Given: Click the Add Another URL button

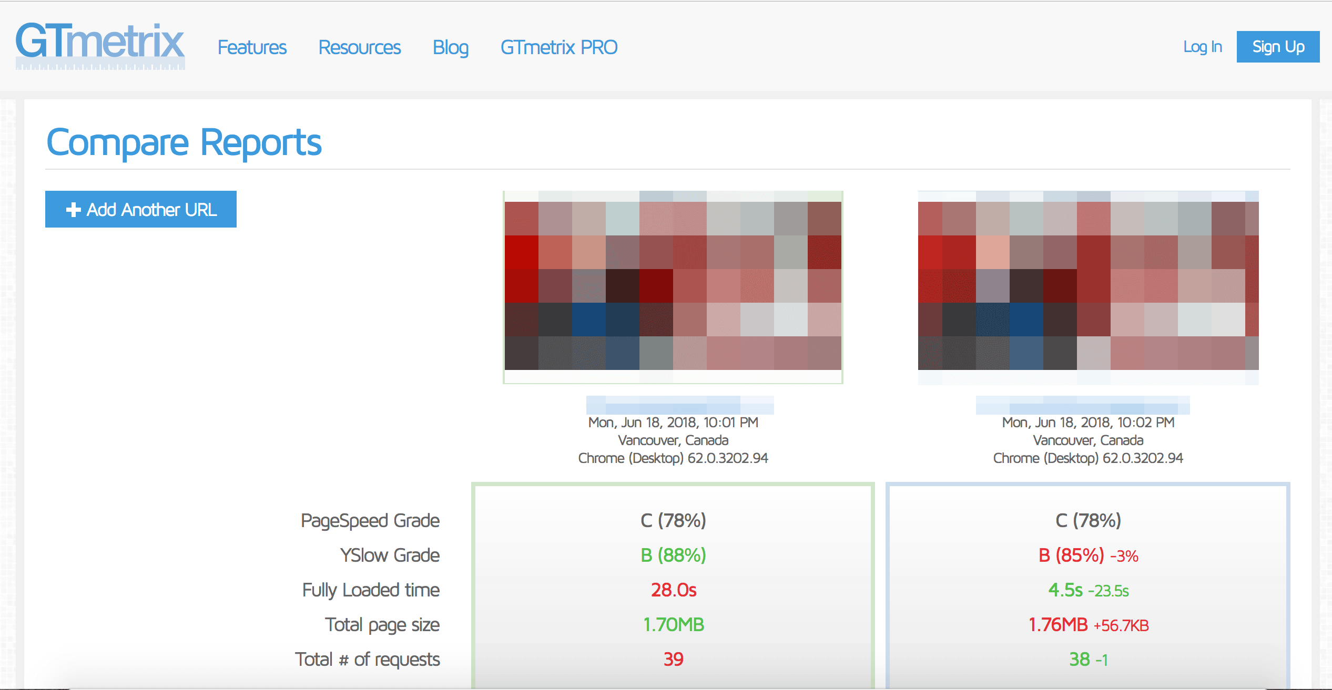Looking at the screenshot, I should tap(141, 209).
